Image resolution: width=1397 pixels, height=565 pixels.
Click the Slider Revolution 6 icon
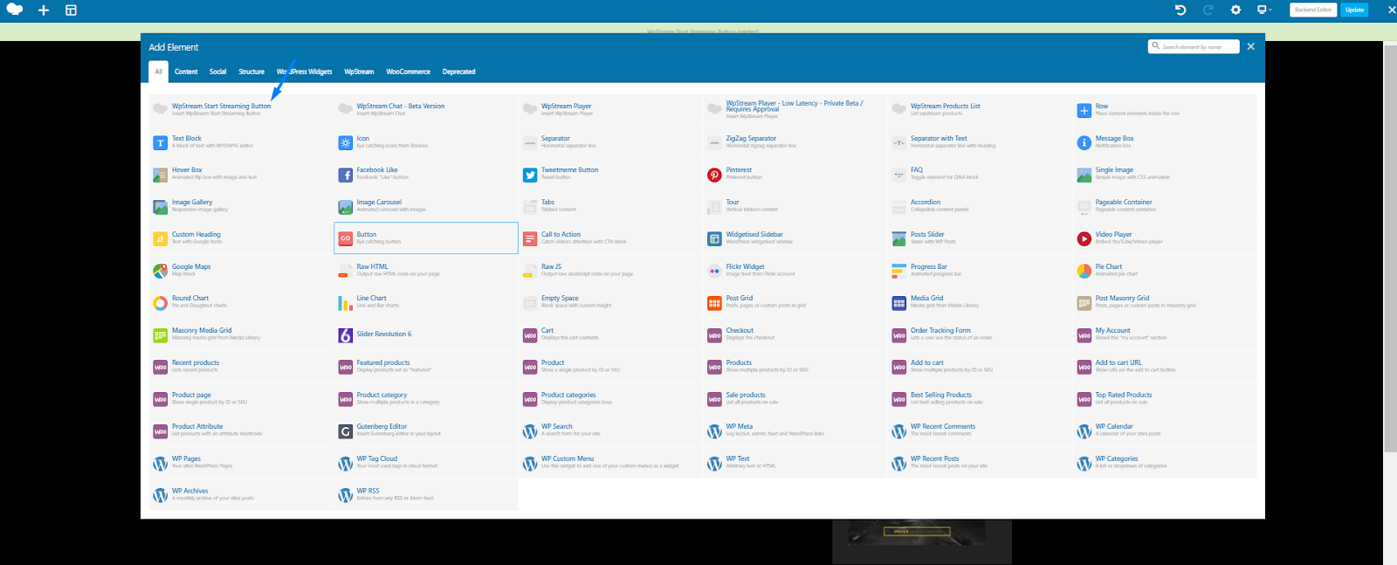(x=346, y=335)
